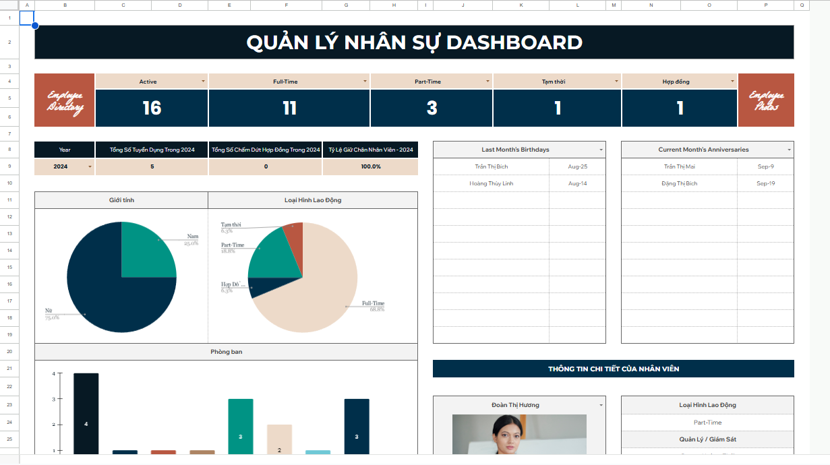Click the select-all corner of the sheet
The width and height of the screenshot is (830, 465).
pos(9,5)
